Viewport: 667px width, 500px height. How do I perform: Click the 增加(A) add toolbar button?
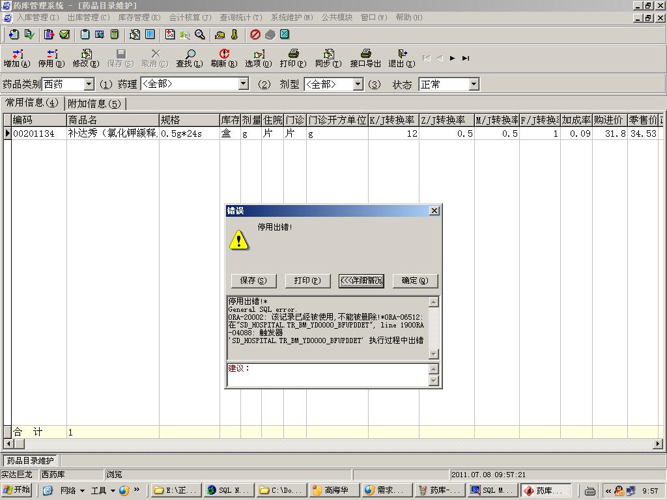coord(17,58)
